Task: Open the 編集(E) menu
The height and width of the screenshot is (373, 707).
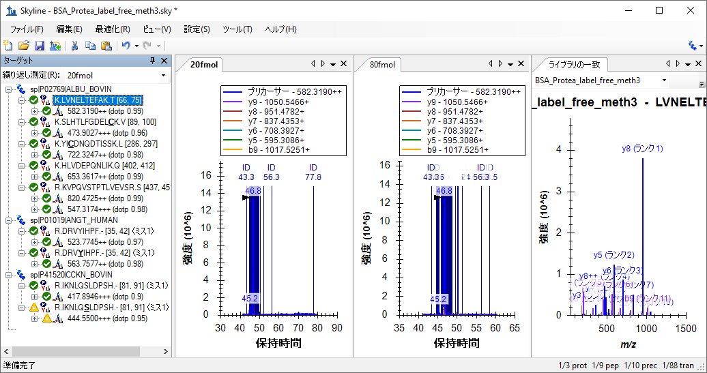Action: 69,29
